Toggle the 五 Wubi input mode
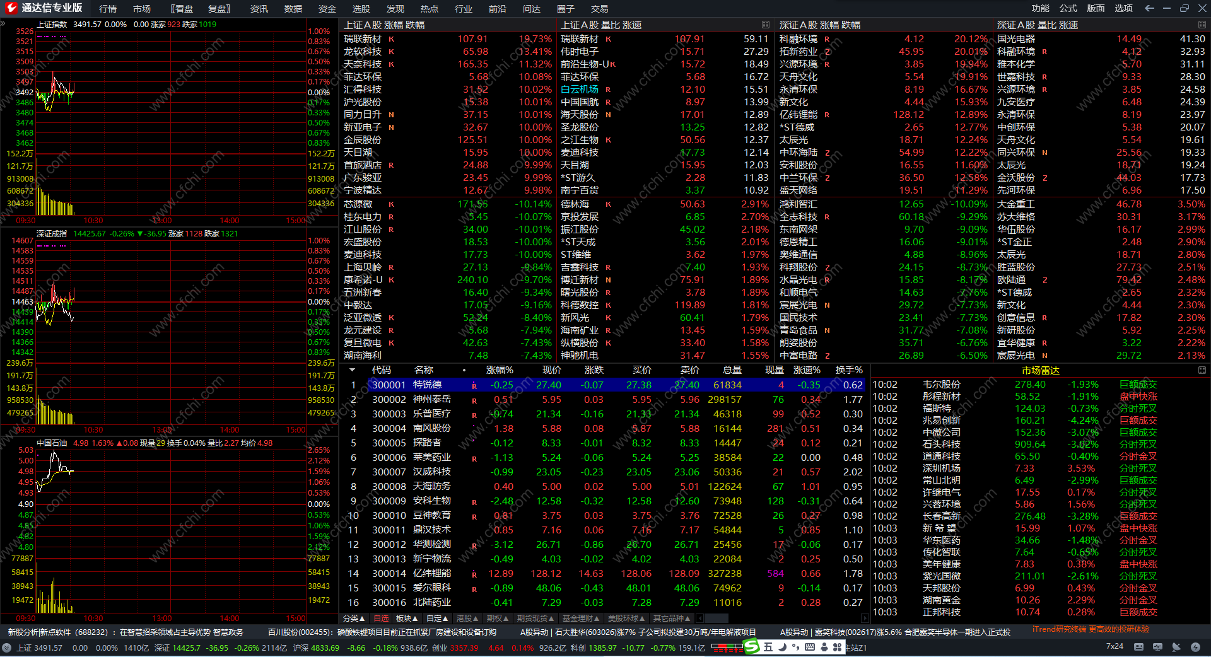 point(768,647)
